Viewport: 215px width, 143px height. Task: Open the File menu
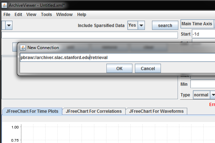[x=7, y=15]
